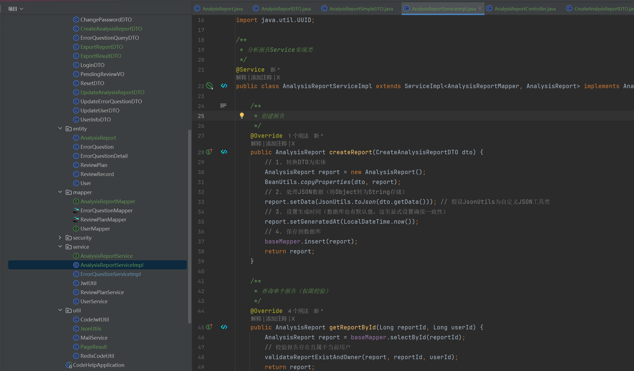Screen dimensions: 634x371
Task: Open LoginDTO in the project tree
Action: click(92, 65)
